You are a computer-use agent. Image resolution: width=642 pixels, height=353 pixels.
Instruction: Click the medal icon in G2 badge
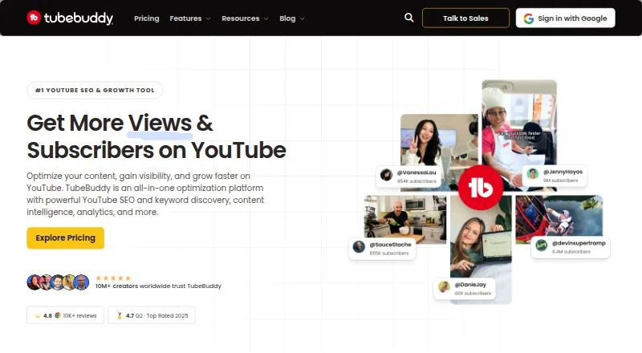(x=120, y=315)
